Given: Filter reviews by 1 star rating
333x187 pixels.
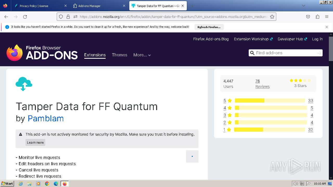Looking at the screenshot, I should [x=227, y=130].
